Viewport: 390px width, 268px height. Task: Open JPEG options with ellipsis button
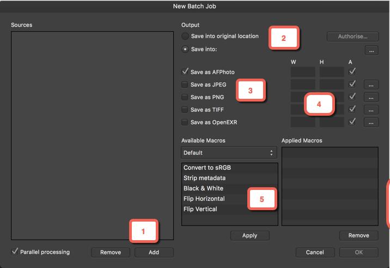[371, 85]
